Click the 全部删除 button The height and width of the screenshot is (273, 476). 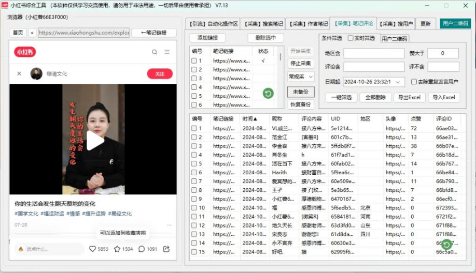[375, 97]
